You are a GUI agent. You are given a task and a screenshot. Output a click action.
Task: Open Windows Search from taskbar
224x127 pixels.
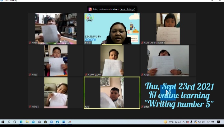(x=9, y=122)
